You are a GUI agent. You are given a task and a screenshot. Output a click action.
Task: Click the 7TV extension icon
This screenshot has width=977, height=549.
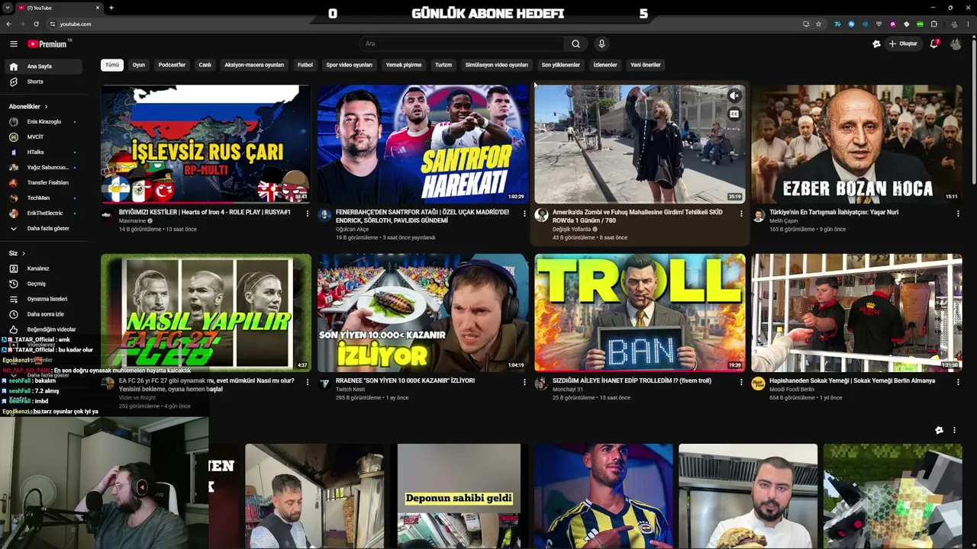coord(837,24)
